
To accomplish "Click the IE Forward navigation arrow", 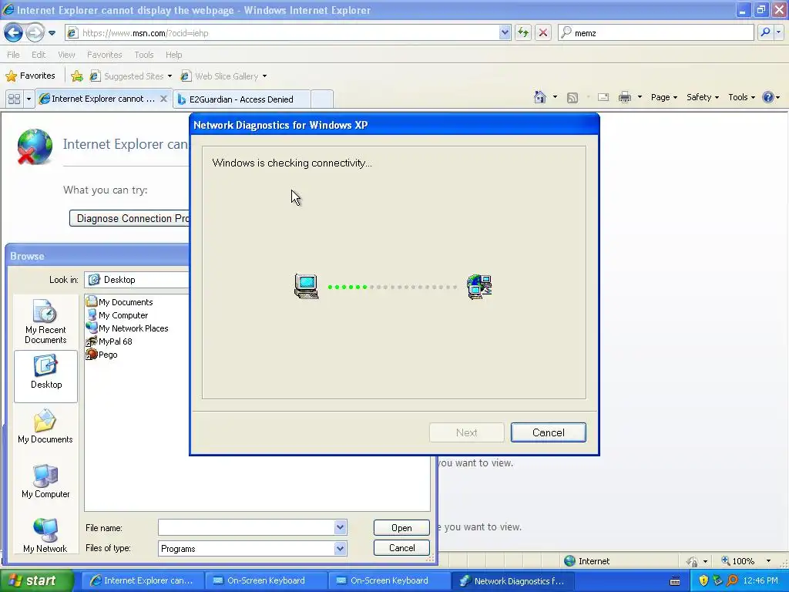I will click(x=35, y=33).
